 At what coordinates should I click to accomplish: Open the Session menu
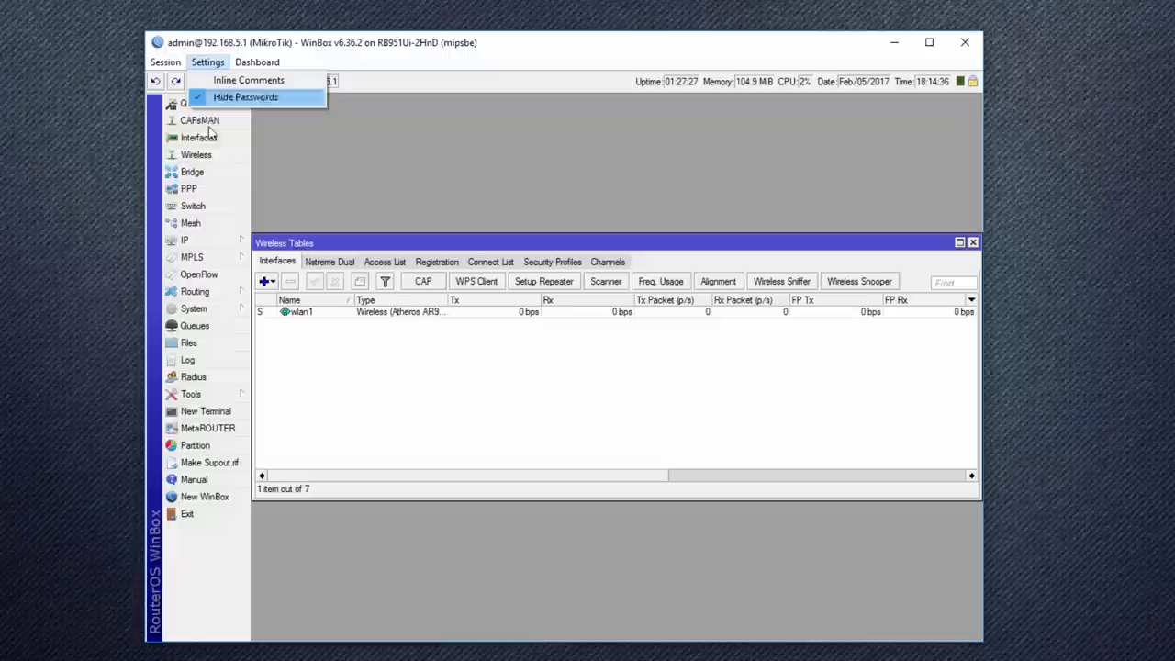pyautogui.click(x=165, y=62)
